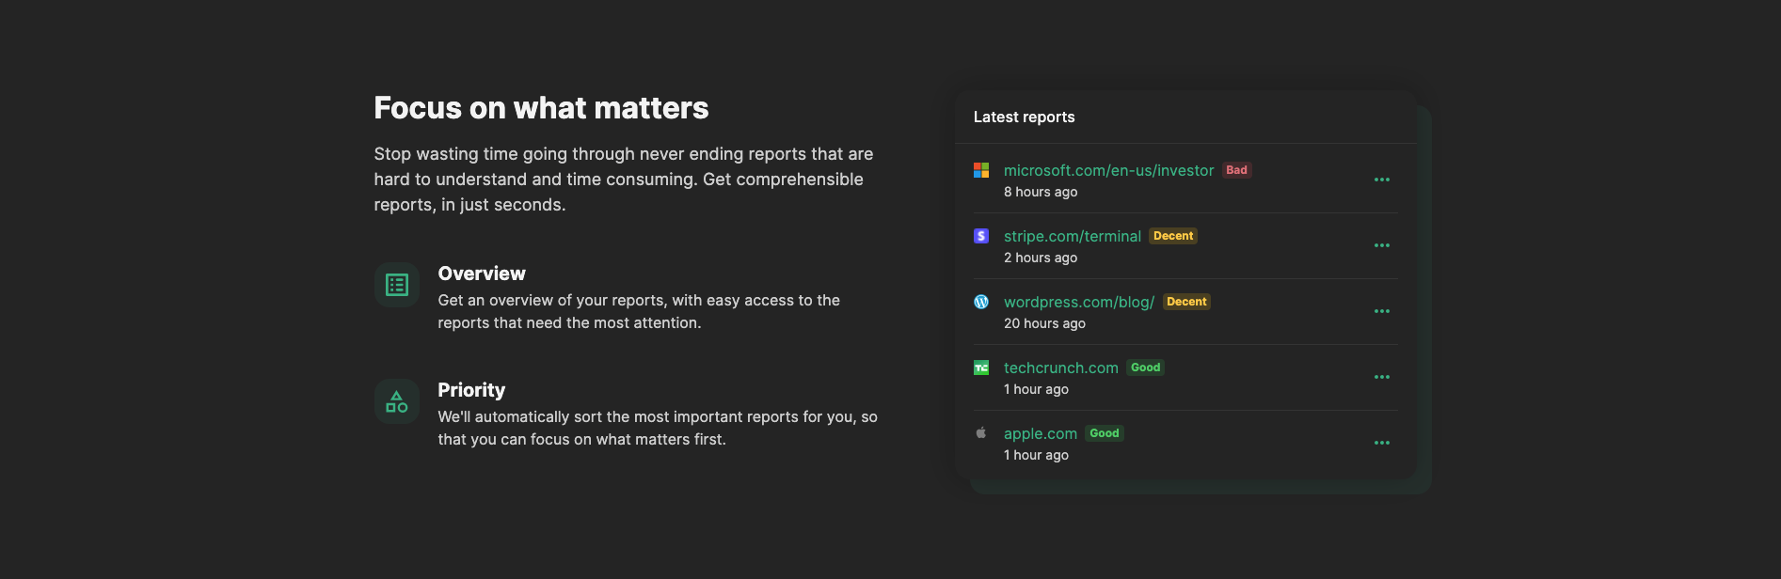Image resolution: width=1781 pixels, height=579 pixels.
Task: Click the Decent badge next to stripe.com/terminal
Action: pos(1173,236)
